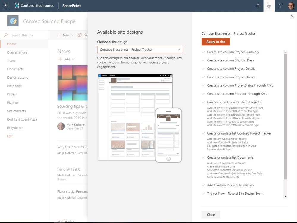Select Create site column Project Owner text

pyautogui.click(x=231, y=77)
